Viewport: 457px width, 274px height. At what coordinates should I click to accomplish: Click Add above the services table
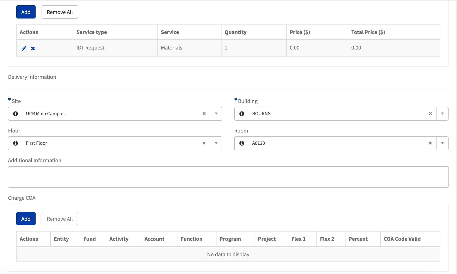click(26, 12)
